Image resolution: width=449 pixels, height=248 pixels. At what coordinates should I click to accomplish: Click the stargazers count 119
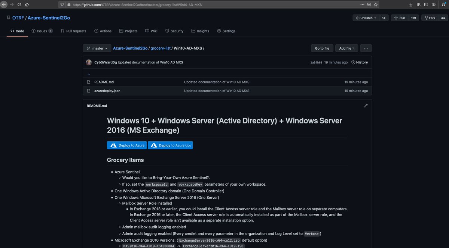click(x=413, y=18)
